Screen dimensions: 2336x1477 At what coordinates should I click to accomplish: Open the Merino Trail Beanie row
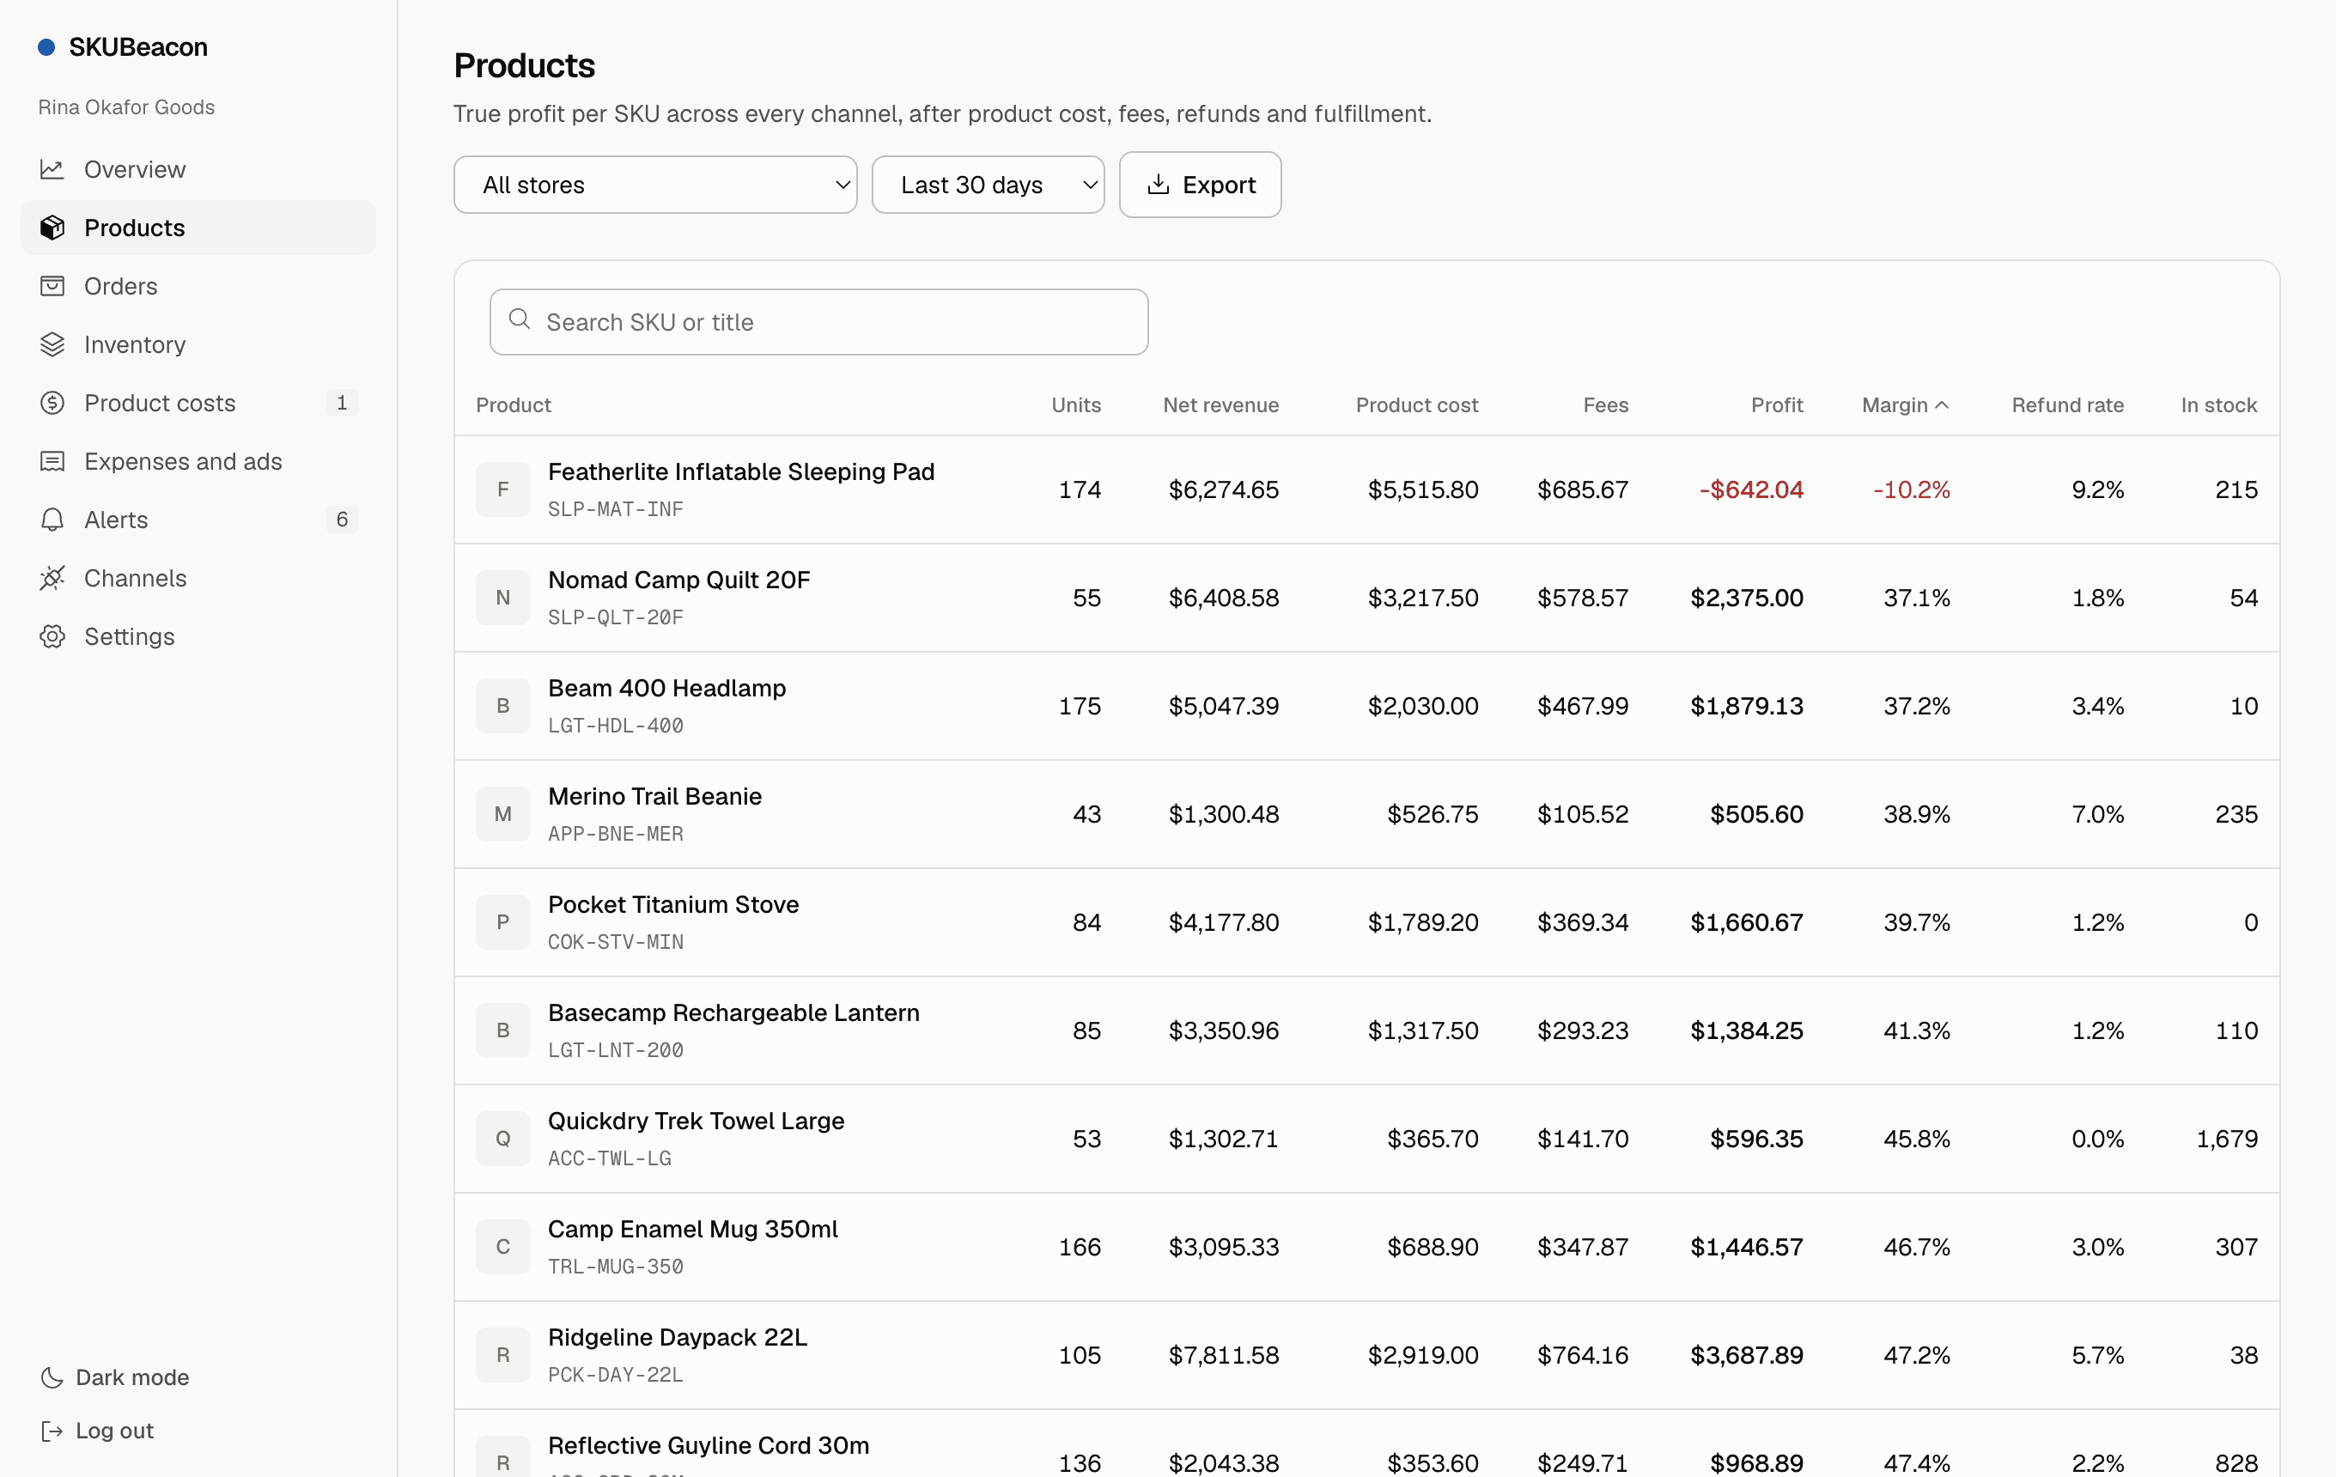(1366, 814)
